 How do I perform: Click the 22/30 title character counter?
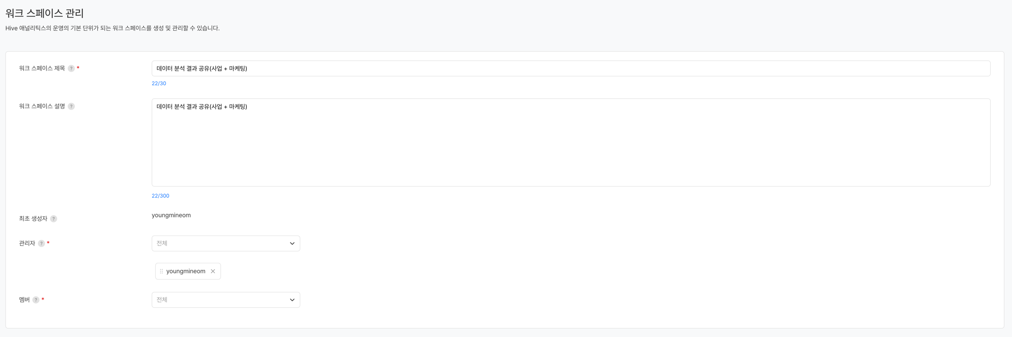point(159,83)
